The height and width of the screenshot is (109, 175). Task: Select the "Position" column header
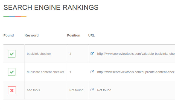pyautogui.click(x=74, y=35)
